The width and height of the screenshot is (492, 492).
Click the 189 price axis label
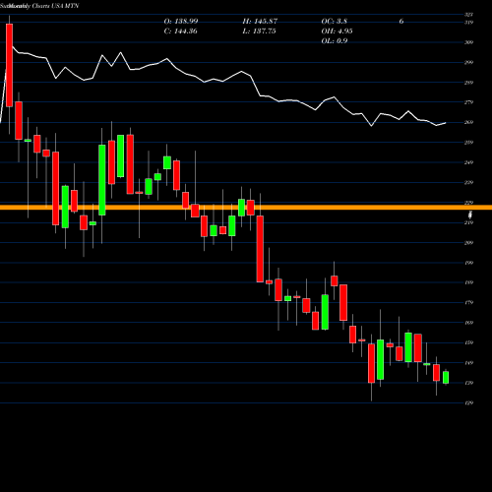(x=468, y=282)
